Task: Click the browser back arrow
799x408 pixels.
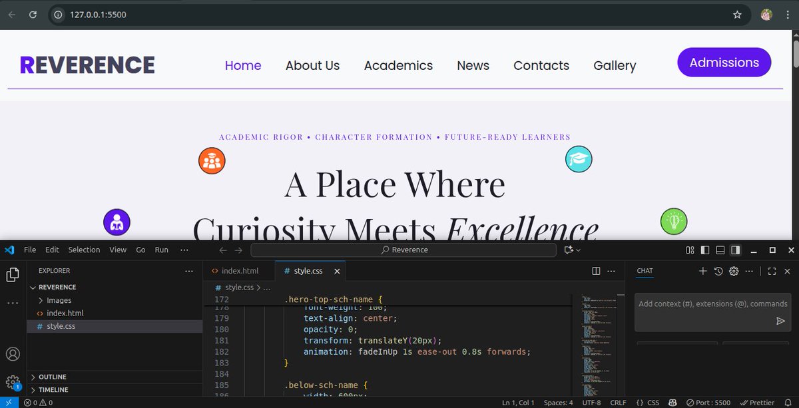Action: click(12, 15)
